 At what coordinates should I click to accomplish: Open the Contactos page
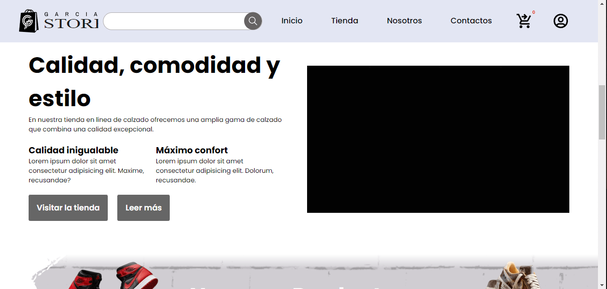(471, 20)
